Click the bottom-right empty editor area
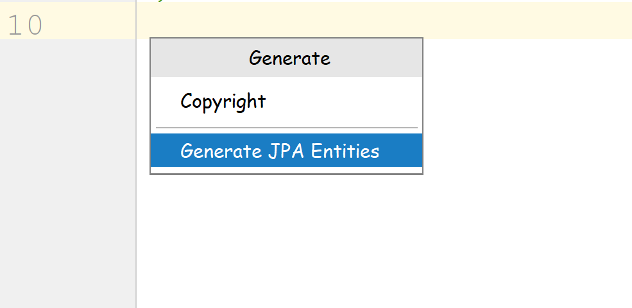The image size is (632, 308). pos(577,282)
